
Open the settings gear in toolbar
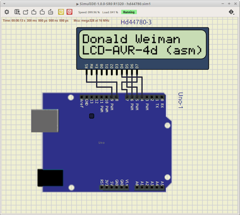(x=7, y=12)
